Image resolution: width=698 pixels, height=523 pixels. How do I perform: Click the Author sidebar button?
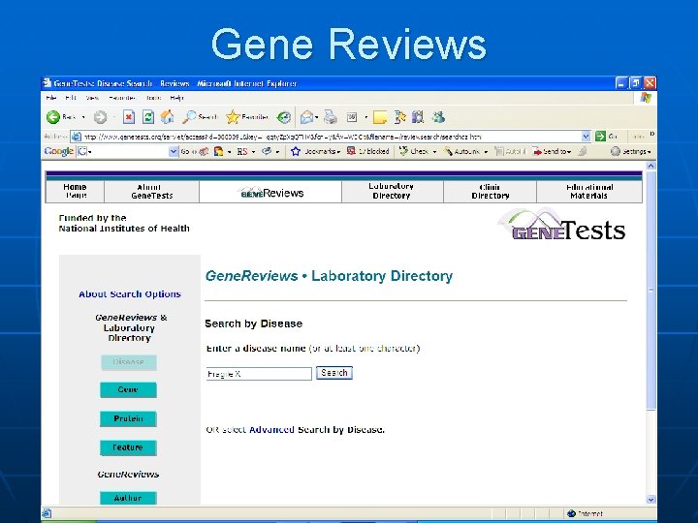click(128, 498)
